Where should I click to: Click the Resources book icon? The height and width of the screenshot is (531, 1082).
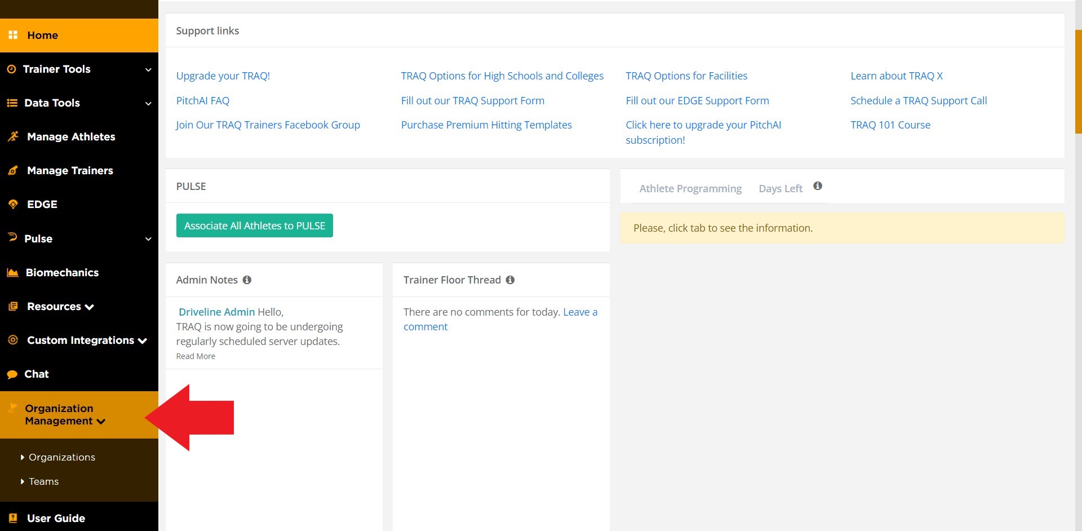pos(13,306)
